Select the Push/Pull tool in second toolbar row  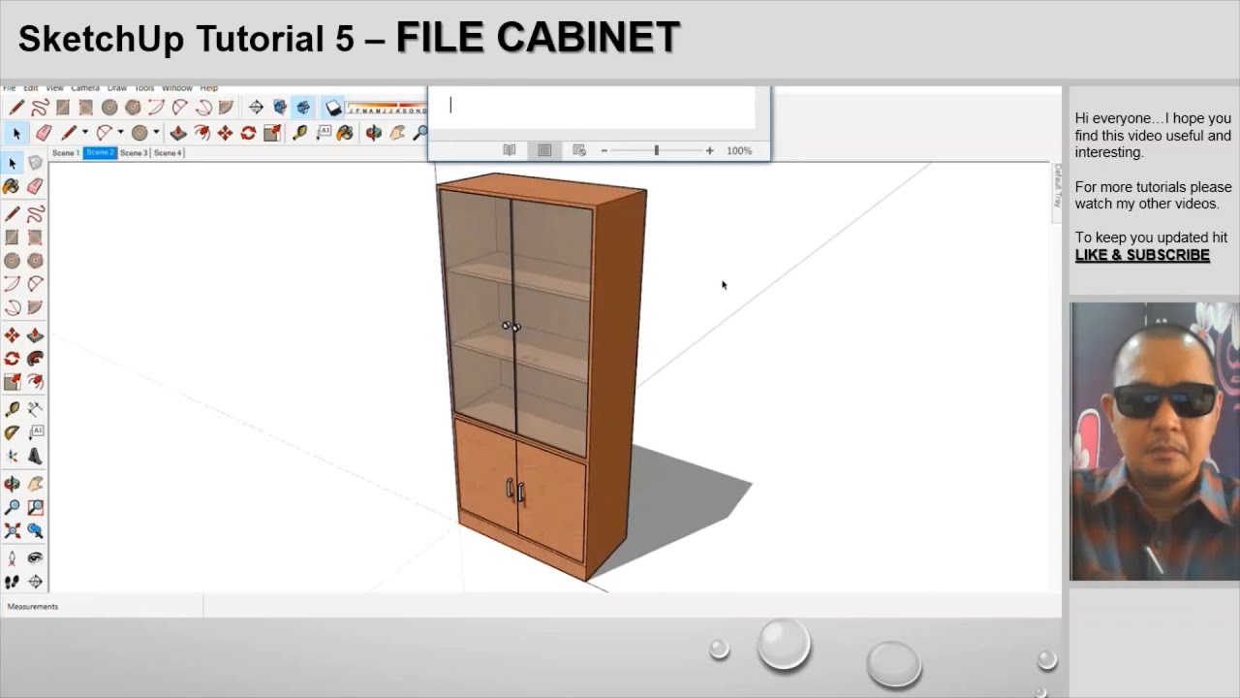pyautogui.click(x=178, y=133)
